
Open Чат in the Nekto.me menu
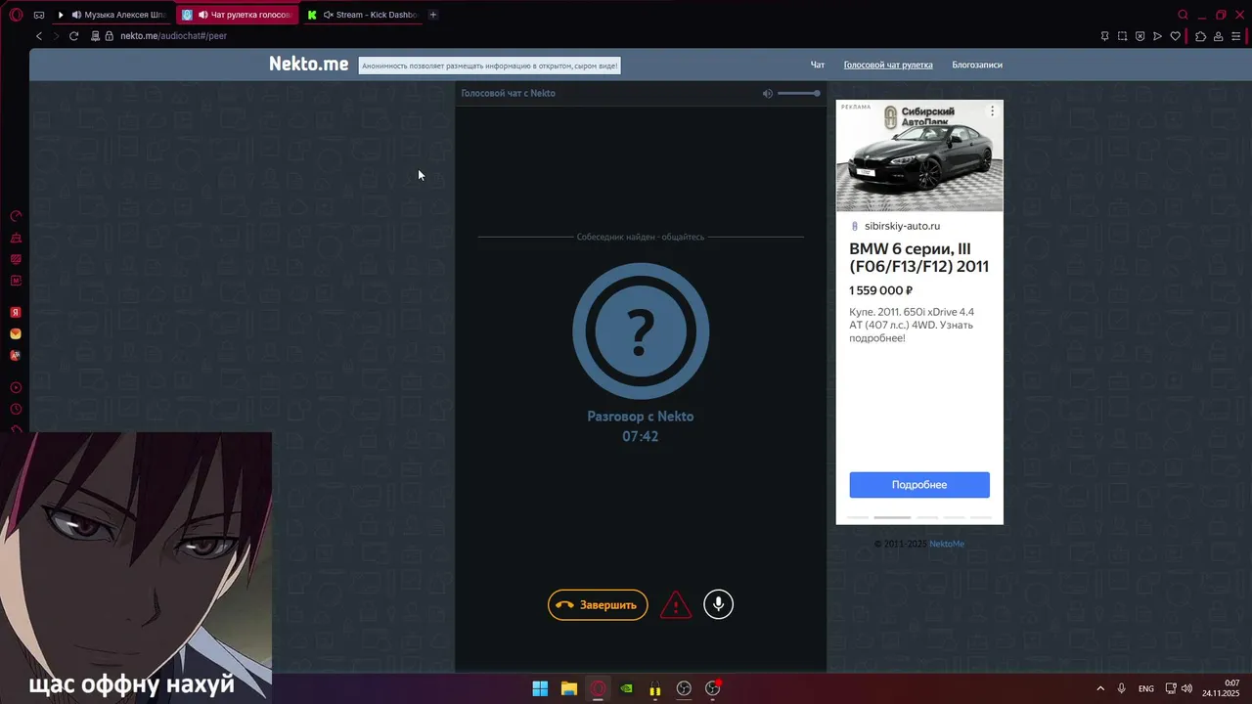tap(818, 65)
